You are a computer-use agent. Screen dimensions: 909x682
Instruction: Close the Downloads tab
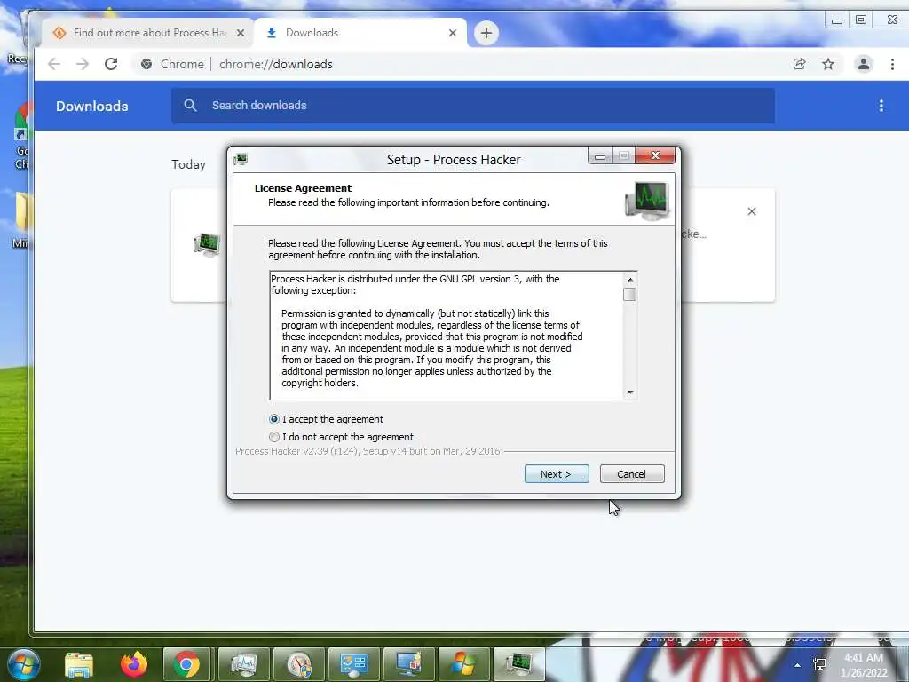tap(453, 33)
